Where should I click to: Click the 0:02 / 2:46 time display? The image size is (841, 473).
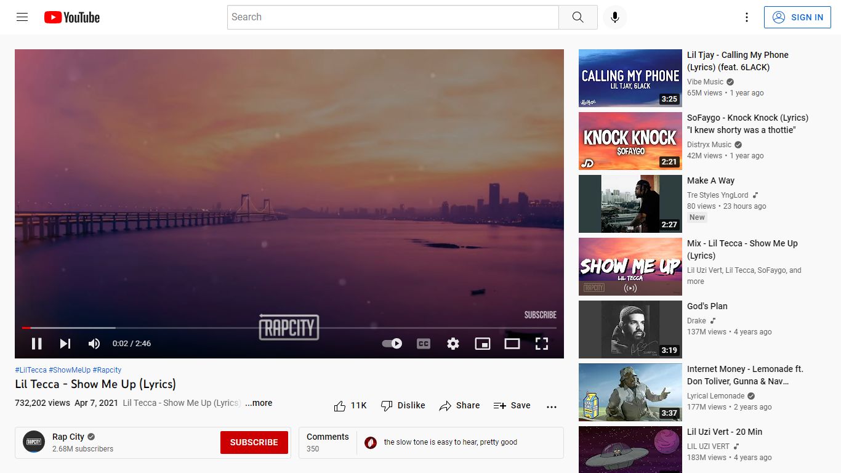tap(132, 344)
